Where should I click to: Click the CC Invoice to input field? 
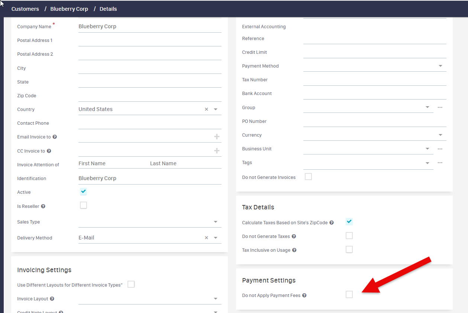point(145,151)
